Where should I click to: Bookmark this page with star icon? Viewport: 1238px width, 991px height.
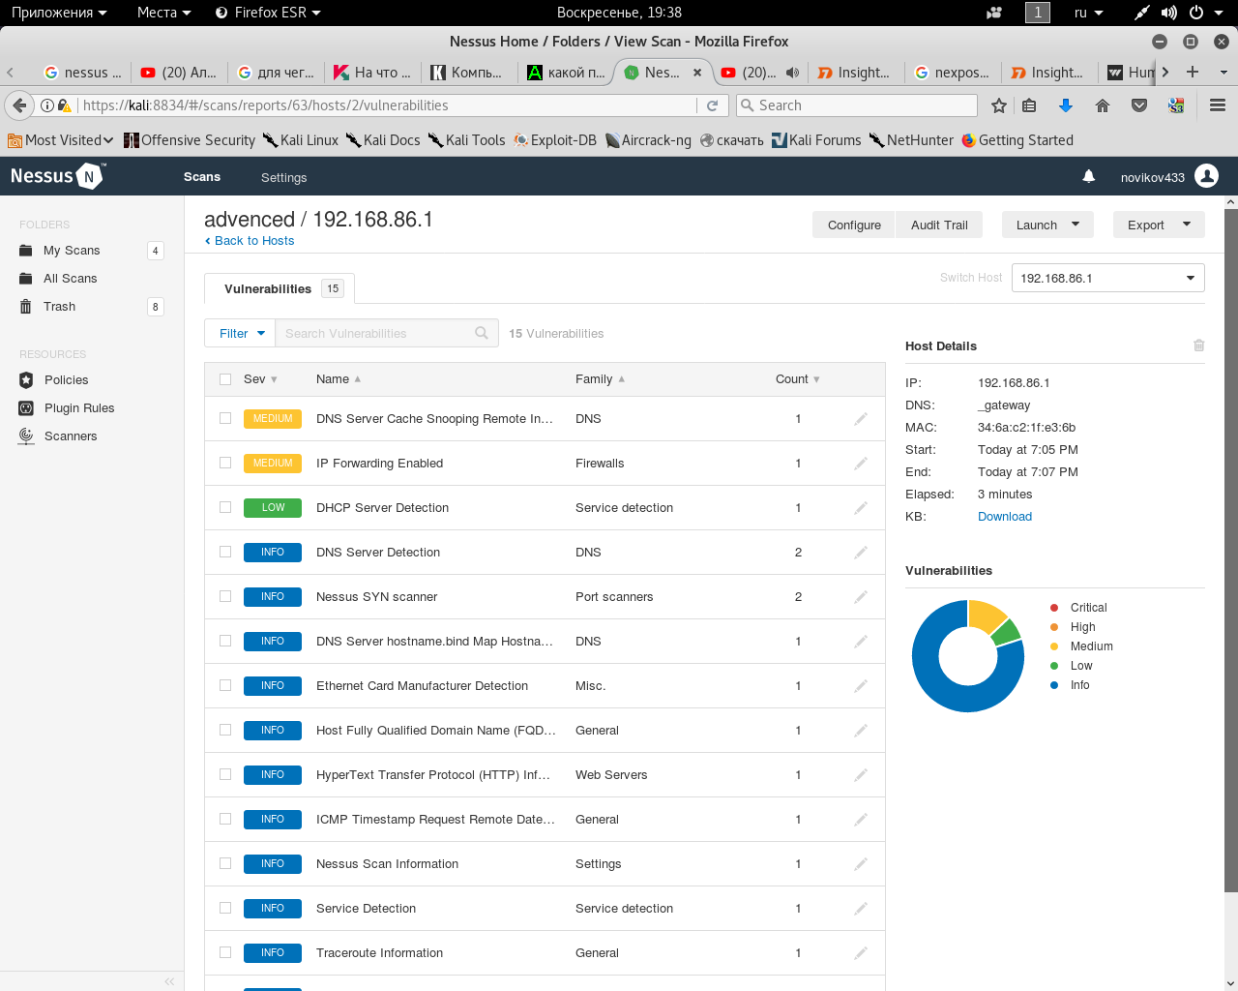[x=999, y=105]
